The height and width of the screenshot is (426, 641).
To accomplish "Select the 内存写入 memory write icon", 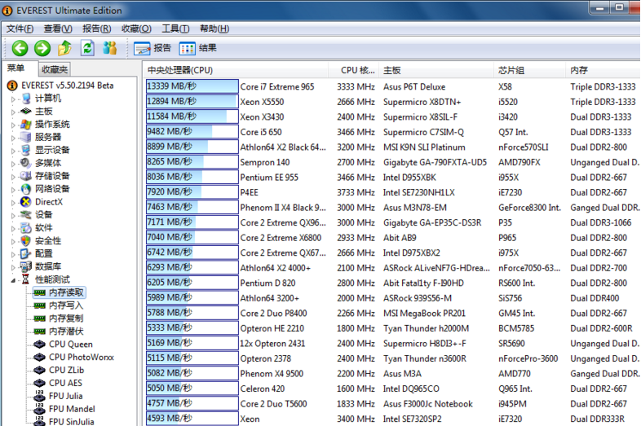I will (40, 305).
